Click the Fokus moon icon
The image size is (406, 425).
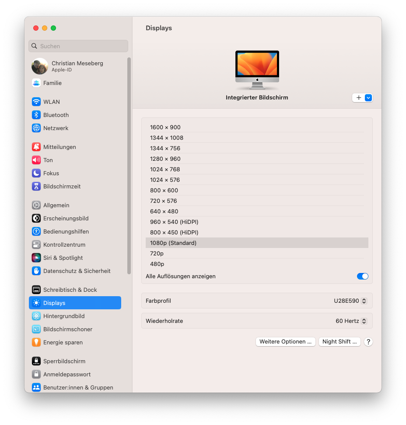[36, 173]
